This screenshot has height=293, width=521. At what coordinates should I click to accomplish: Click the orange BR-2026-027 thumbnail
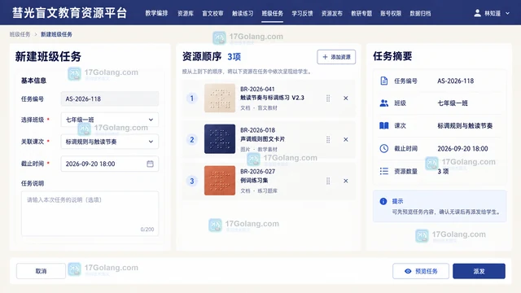pyautogui.click(x=220, y=181)
